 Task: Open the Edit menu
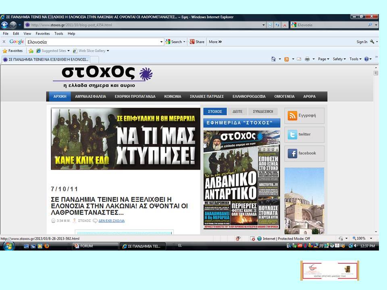tap(16, 33)
